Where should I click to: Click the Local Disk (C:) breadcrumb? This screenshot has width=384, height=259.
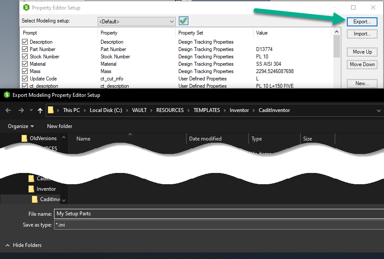106,110
